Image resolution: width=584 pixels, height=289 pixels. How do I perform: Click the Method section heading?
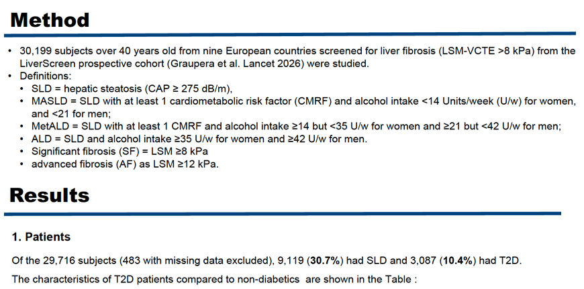pyautogui.click(x=50, y=19)
